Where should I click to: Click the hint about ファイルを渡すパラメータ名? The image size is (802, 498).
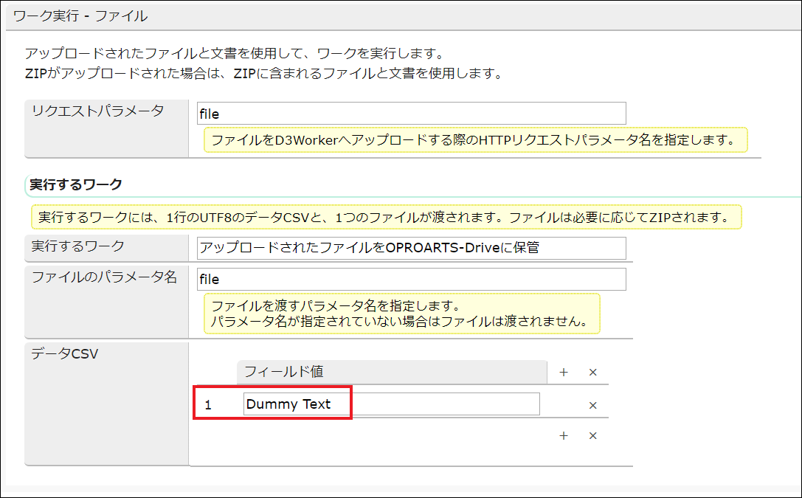pos(401,314)
